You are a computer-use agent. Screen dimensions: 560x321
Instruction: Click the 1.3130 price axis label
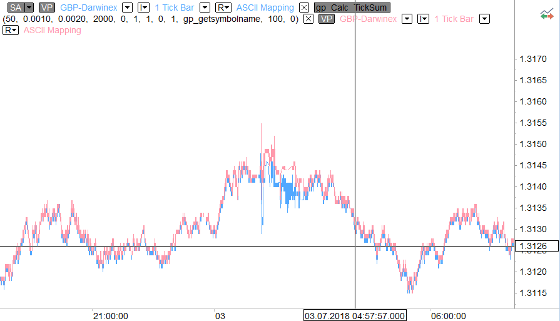click(533, 229)
